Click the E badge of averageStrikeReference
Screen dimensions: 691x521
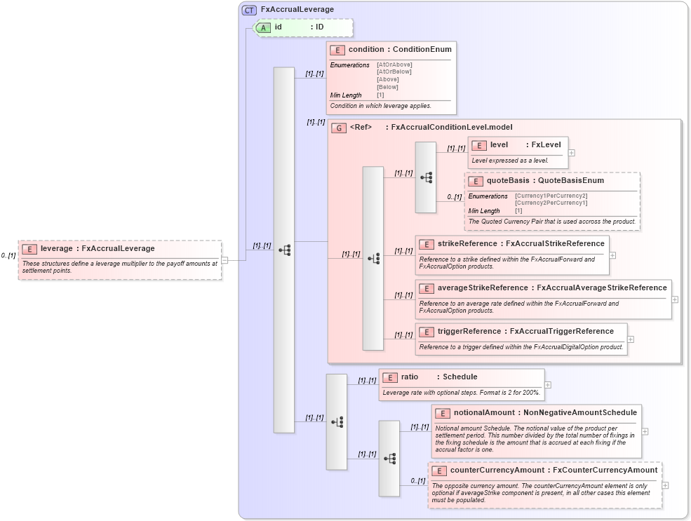click(x=426, y=288)
